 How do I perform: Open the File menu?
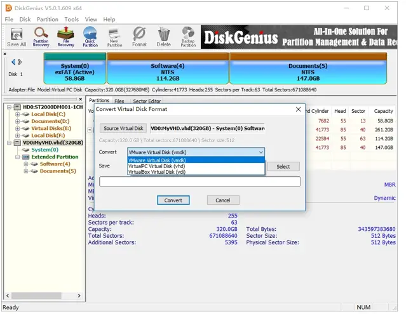pos(9,20)
